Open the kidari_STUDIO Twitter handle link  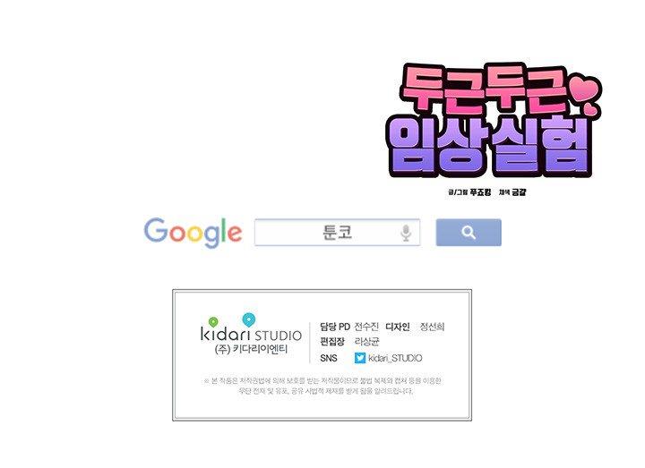click(x=395, y=358)
